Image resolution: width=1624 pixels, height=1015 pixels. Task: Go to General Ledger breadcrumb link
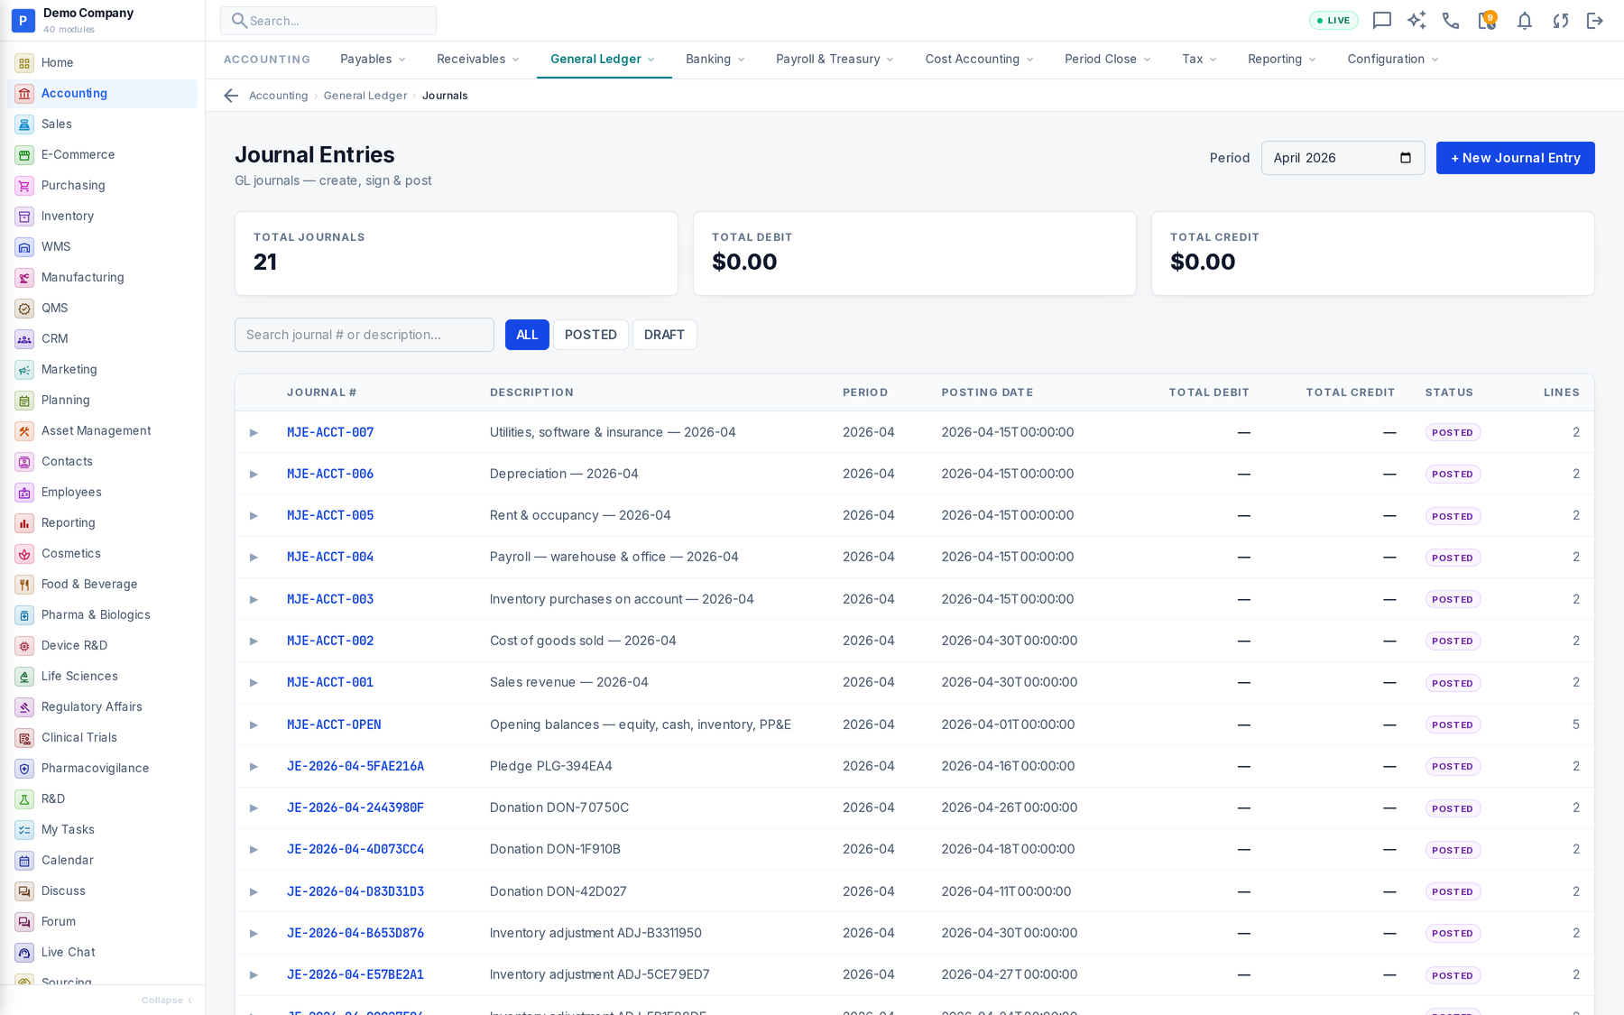[x=365, y=96]
